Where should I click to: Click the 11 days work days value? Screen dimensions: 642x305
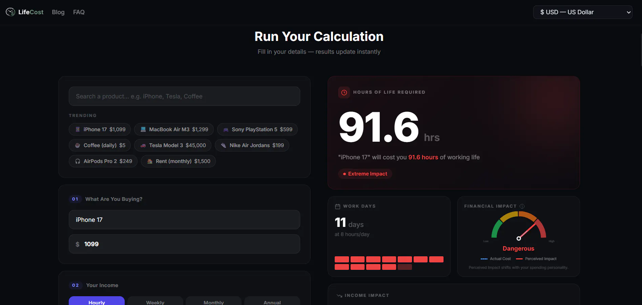coord(349,222)
